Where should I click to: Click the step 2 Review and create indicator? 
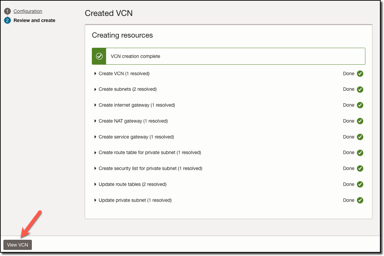click(7, 20)
